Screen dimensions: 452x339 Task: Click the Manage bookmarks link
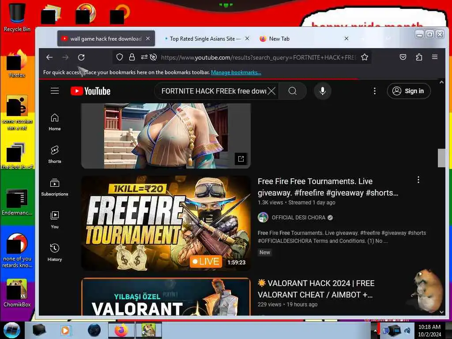(236, 72)
